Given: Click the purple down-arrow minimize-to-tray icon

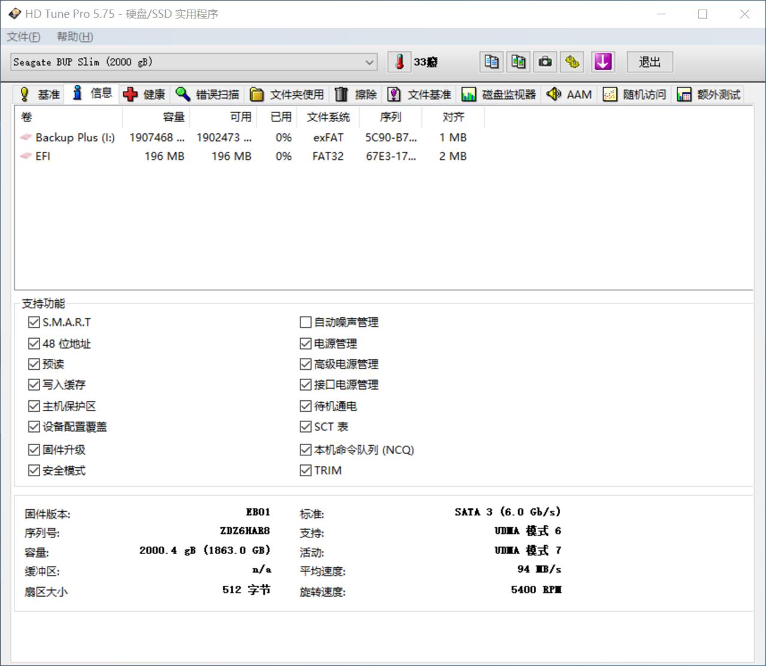Looking at the screenshot, I should pos(603,62).
